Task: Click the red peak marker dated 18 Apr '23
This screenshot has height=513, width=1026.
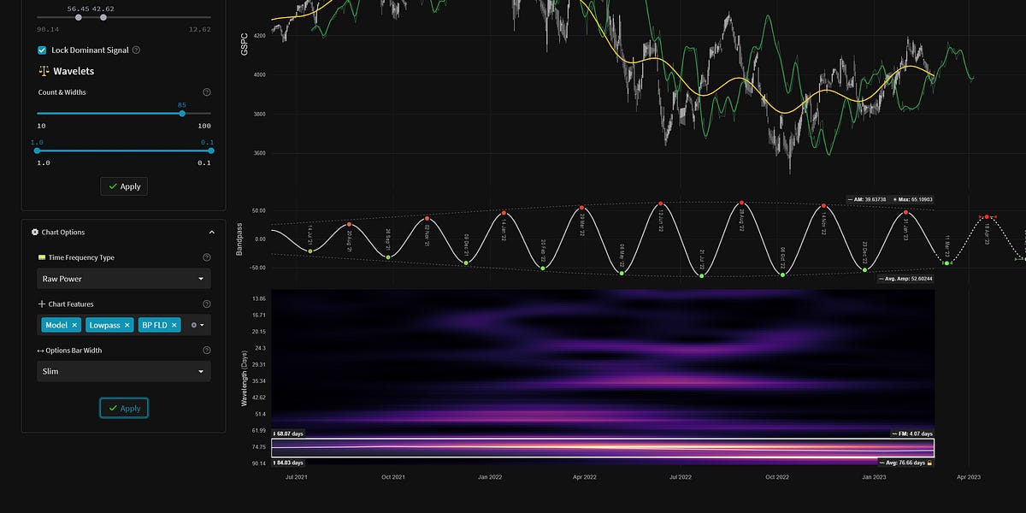Action: click(987, 217)
